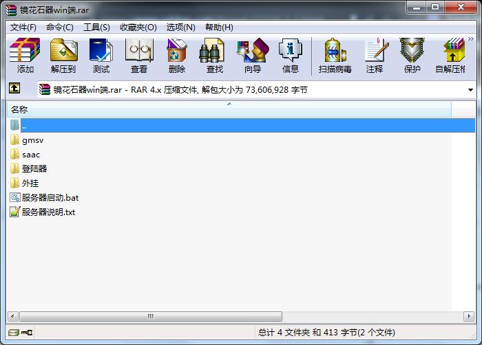Click the key password icon in the status bar
The height and width of the screenshot is (345, 482).
[27, 333]
